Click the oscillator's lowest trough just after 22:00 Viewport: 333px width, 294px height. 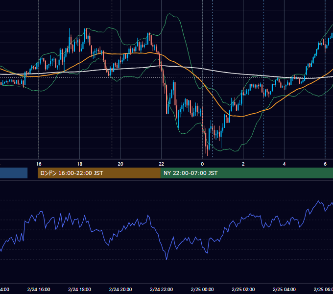point(166,259)
